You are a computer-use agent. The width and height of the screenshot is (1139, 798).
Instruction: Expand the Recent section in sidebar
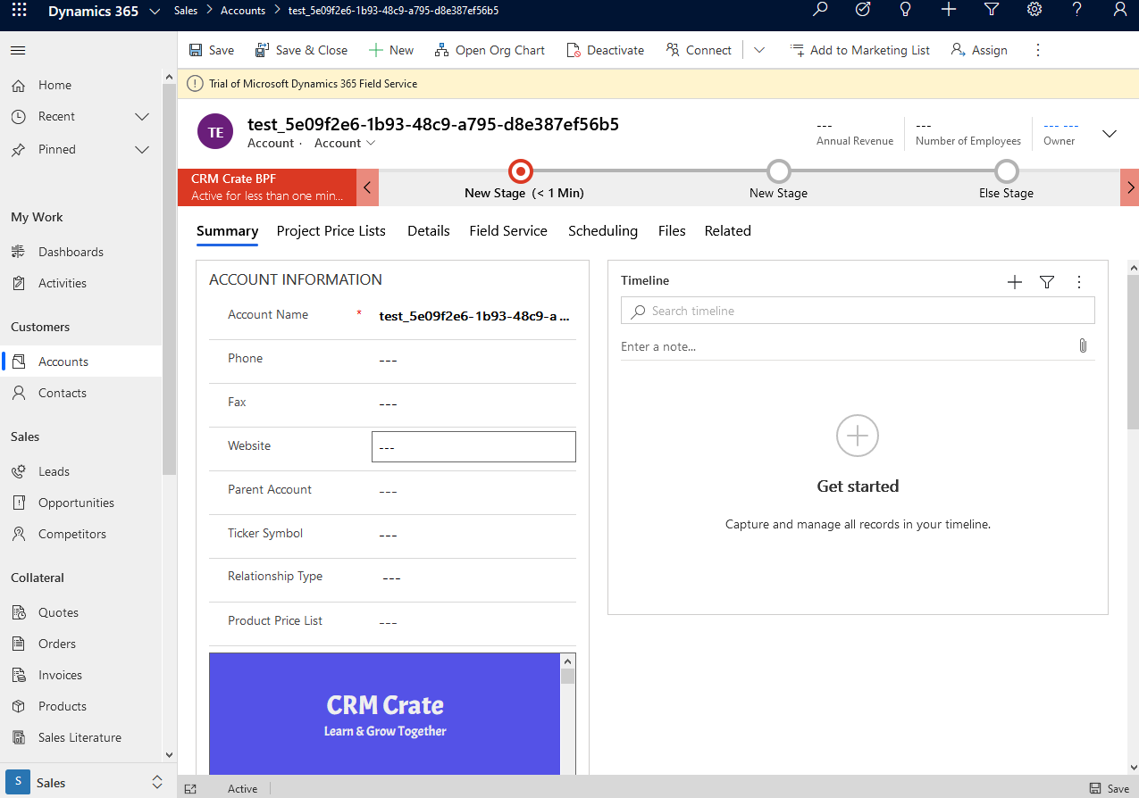click(141, 117)
